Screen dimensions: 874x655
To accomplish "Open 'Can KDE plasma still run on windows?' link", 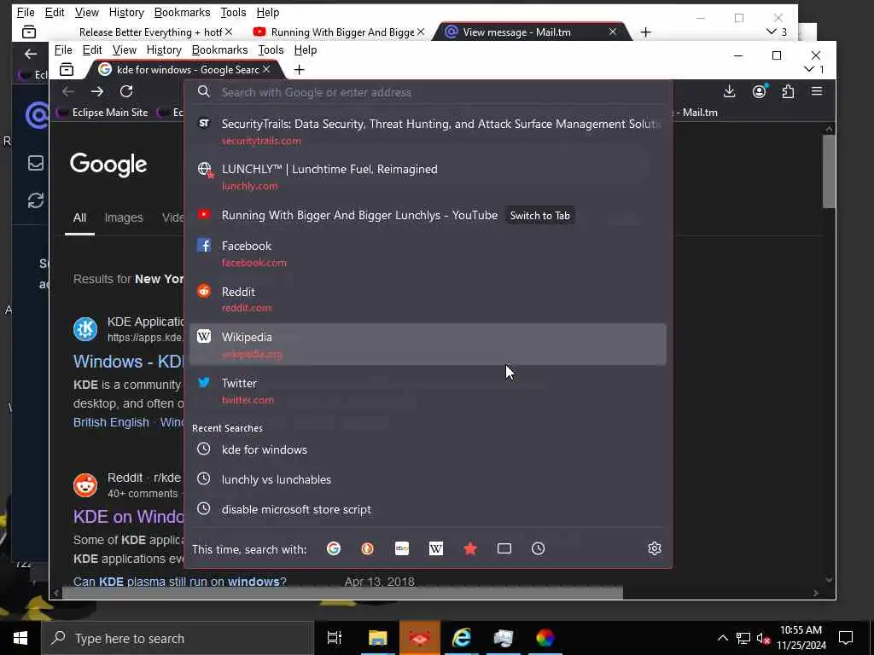I will click(179, 582).
